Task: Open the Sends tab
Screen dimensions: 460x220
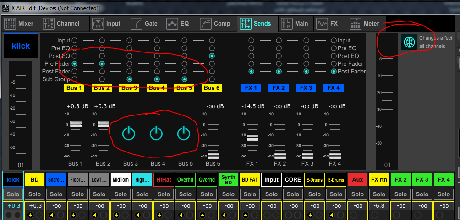Action: (257, 24)
